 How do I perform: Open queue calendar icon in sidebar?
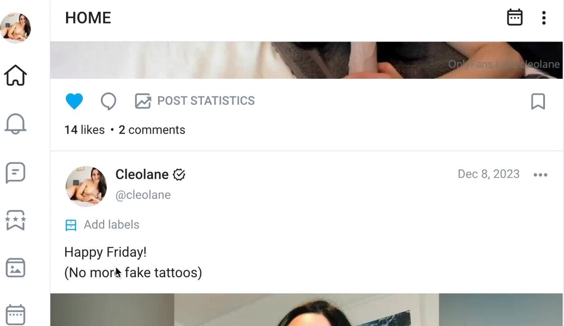click(x=15, y=315)
